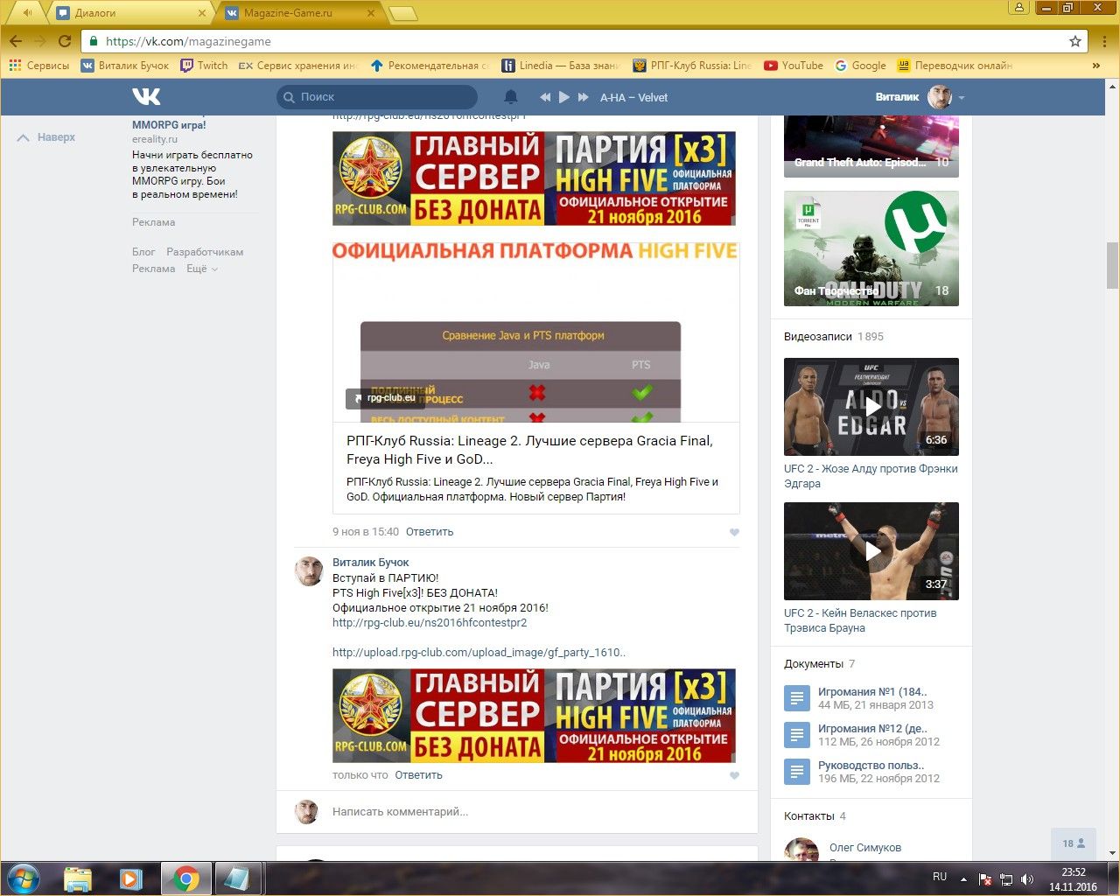
Task: Click the Написать комментарий field
Action: point(525,812)
